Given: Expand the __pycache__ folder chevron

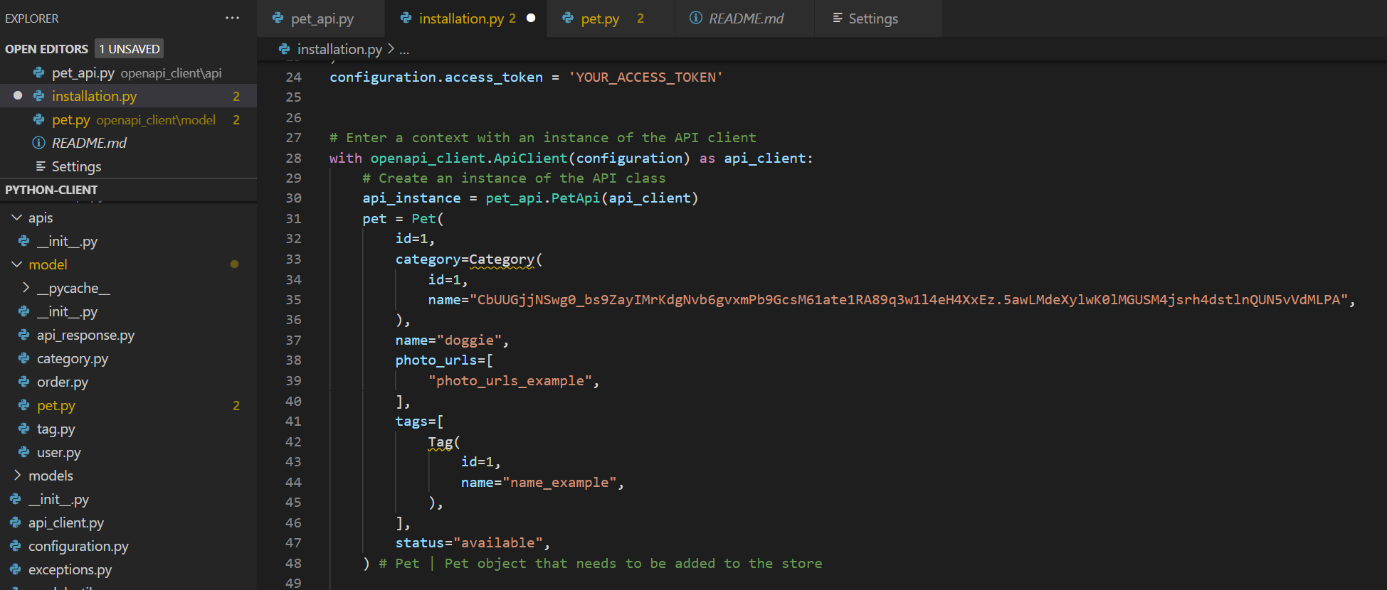Looking at the screenshot, I should tap(26, 288).
